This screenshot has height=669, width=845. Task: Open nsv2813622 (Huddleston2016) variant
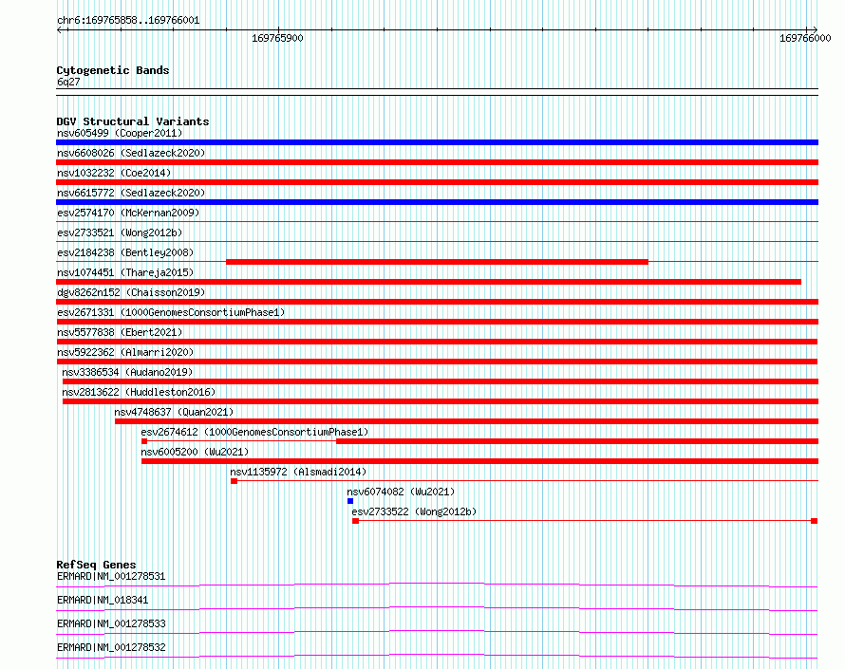tap(139, 392)
